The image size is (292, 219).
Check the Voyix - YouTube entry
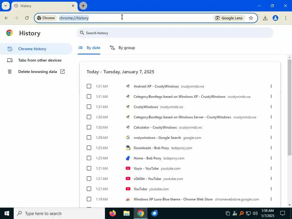(89, 168)
